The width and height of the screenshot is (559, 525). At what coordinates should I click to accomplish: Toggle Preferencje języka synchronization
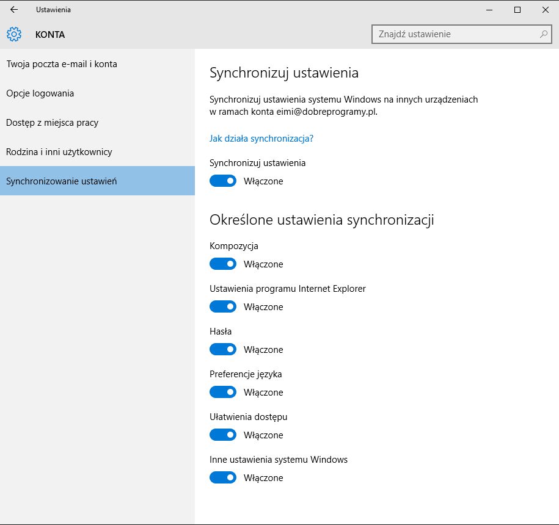(x=223, y=393)
